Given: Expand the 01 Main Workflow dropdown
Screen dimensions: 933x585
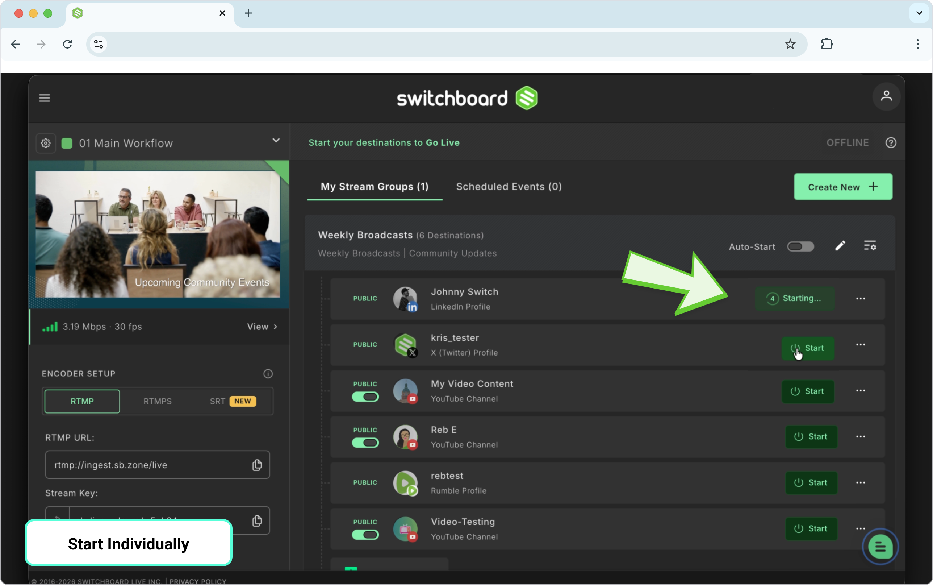Looking at the screenshot, I should [x=276, y=140].
